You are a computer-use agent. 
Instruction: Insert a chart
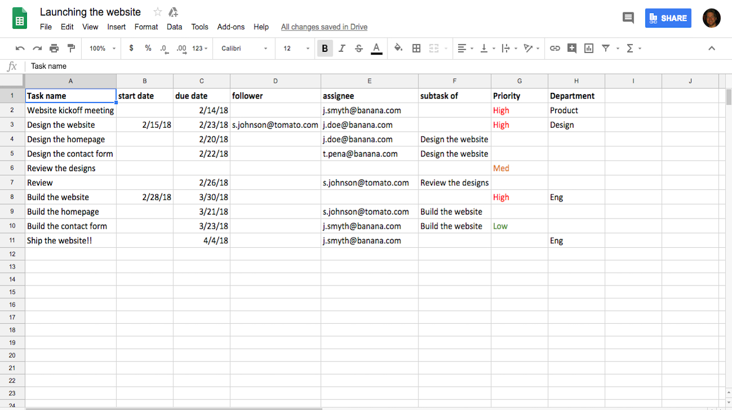coord(588,48)
